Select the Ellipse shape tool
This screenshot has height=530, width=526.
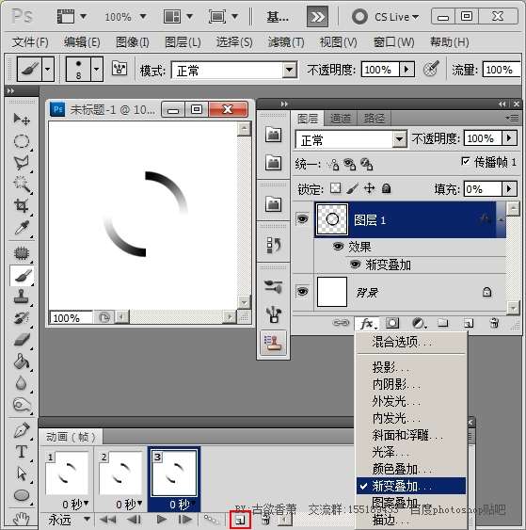coord(22,495)
